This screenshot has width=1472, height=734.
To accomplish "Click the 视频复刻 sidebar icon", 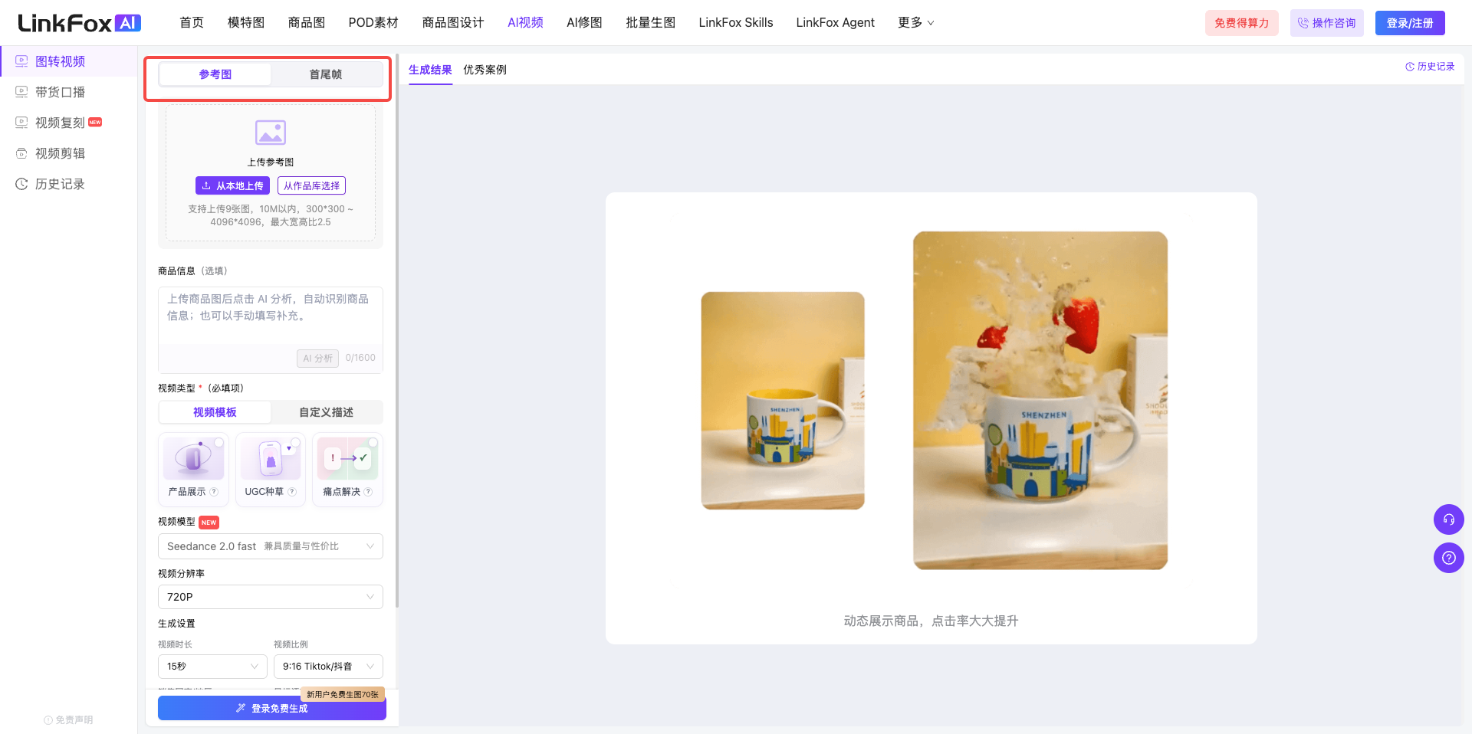I will point(21,123).
